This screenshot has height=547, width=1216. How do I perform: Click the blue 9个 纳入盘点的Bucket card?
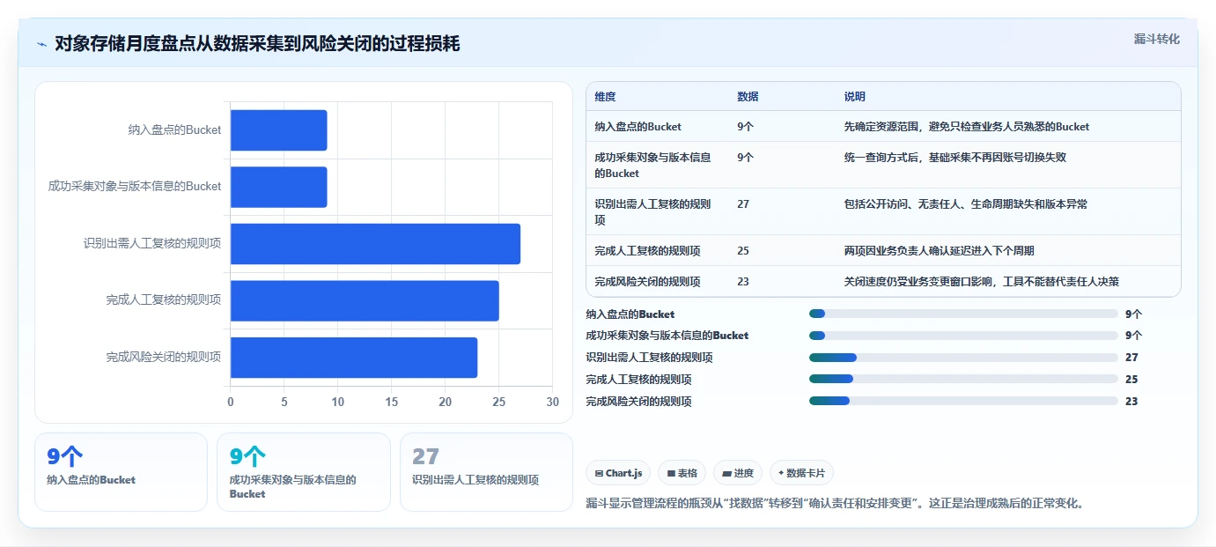tap(121, 471)
